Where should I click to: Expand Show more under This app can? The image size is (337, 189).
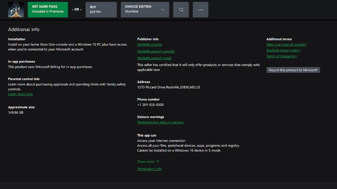(x=148, y=162)
